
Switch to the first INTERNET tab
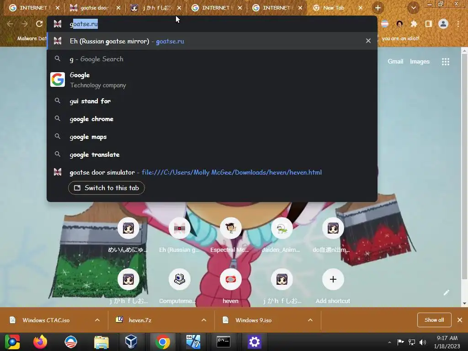pos(33,8)
